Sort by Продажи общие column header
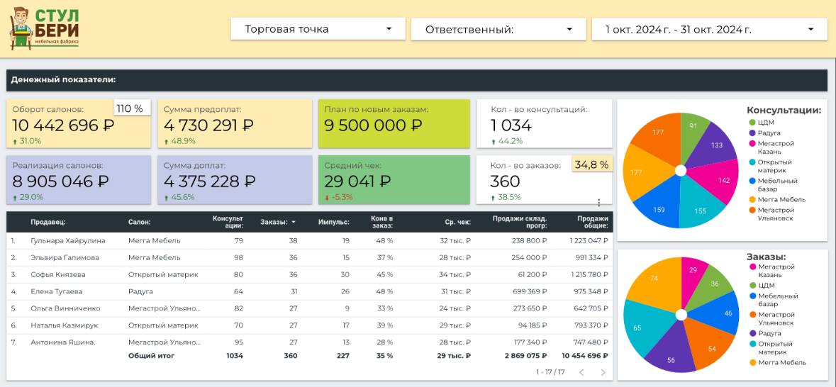Viewport: 836px width, 387px height. pyautogui.click(x=593, y=222)
